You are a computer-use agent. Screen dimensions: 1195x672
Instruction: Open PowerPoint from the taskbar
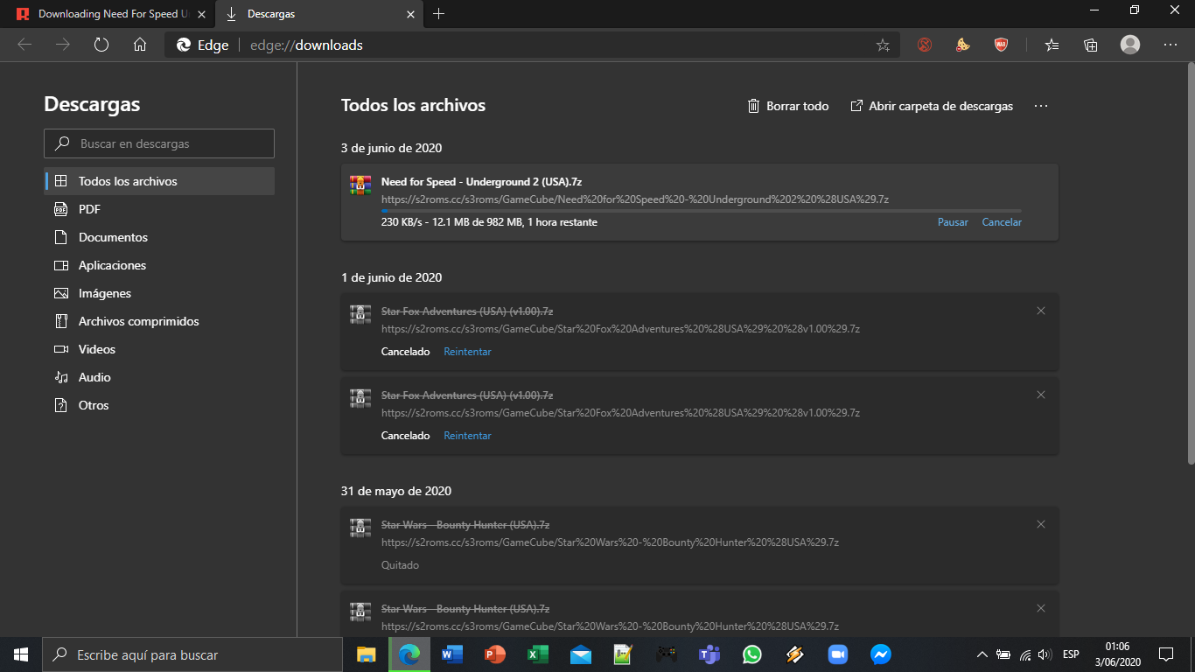pyautogui.click(x=495, y=654)
